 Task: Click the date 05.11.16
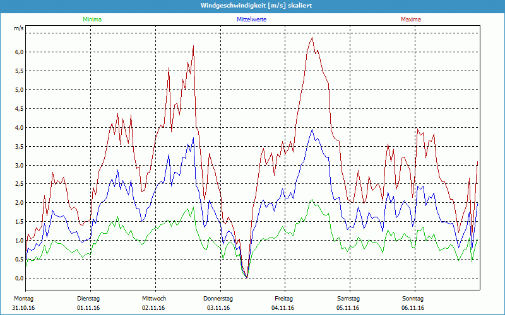click(x=348, y=308)
